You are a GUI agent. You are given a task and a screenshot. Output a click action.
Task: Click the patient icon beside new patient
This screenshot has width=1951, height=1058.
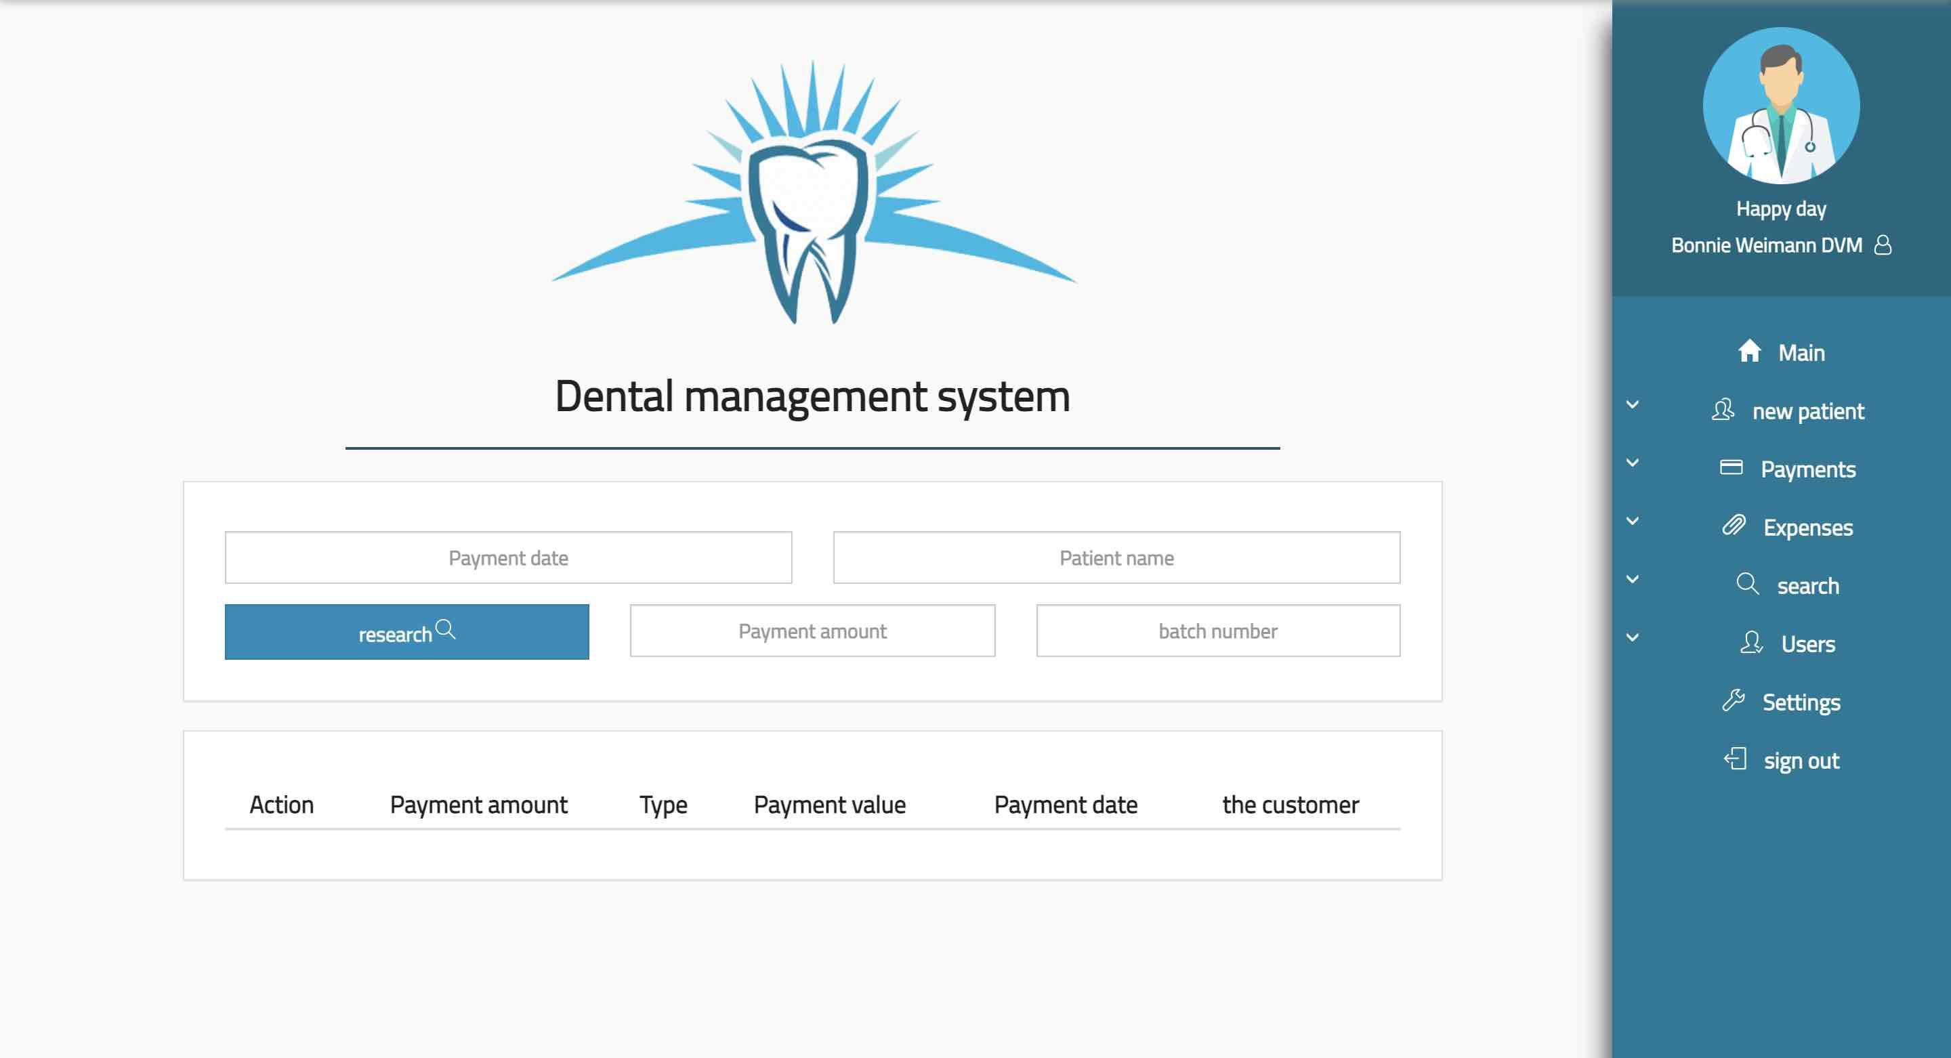pyautogui.click(x=1723, y=410)
